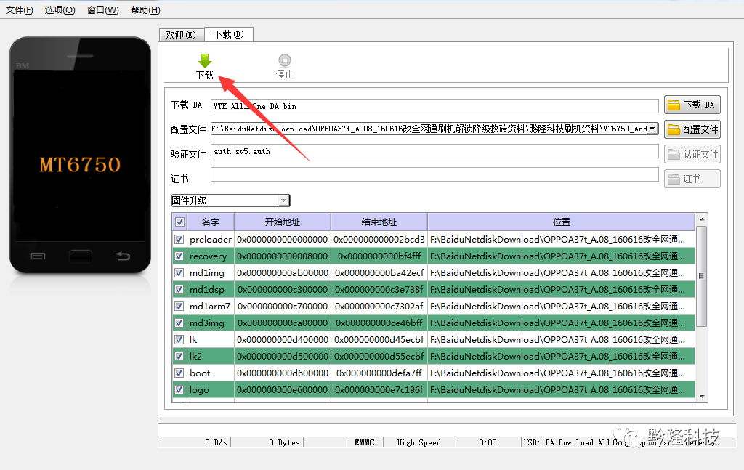Browse scatter config file folder button
This screenshot has height=470, width=744.
coord(692,129)
